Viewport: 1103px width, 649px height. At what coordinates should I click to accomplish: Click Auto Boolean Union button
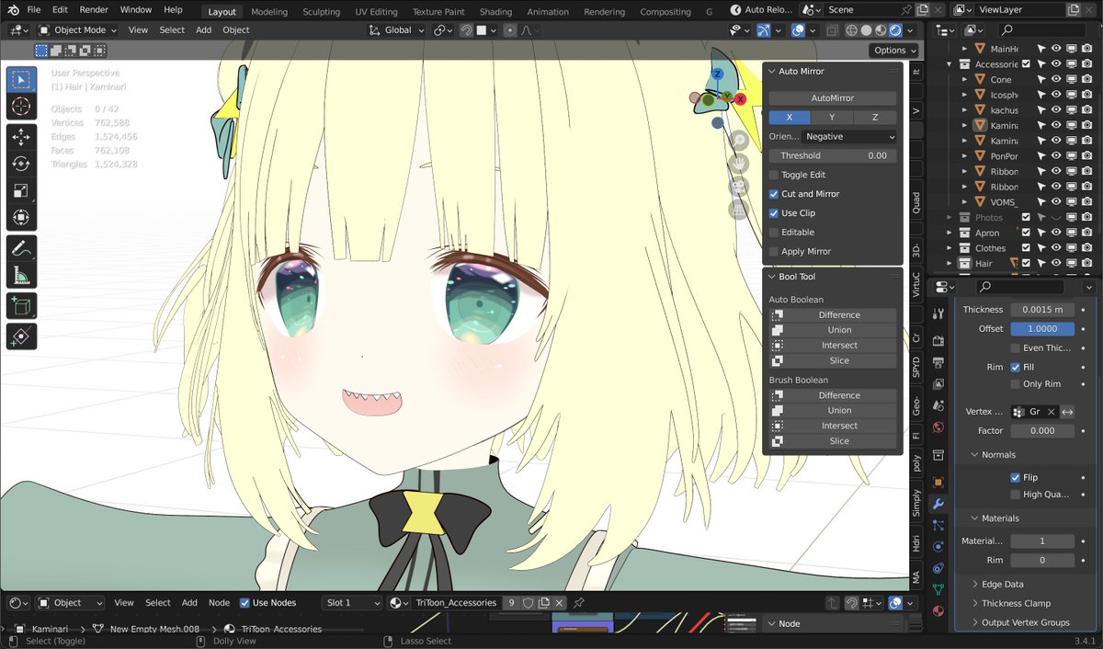pyautogui.click(x=832, y=330)
